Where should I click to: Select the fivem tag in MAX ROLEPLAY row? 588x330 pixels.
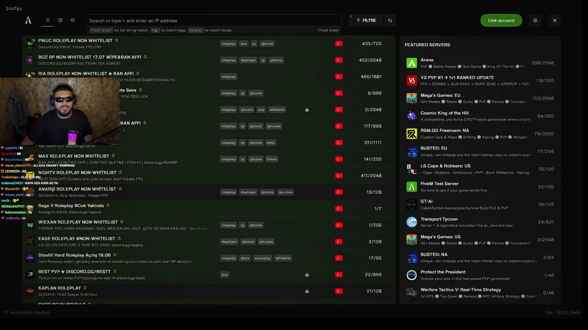pos(271,159)
